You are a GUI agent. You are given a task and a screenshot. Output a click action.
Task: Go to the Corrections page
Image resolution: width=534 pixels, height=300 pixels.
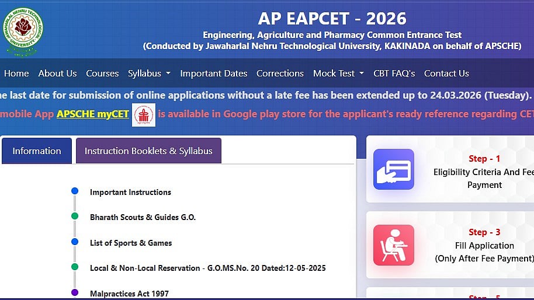tap(280, 74)
